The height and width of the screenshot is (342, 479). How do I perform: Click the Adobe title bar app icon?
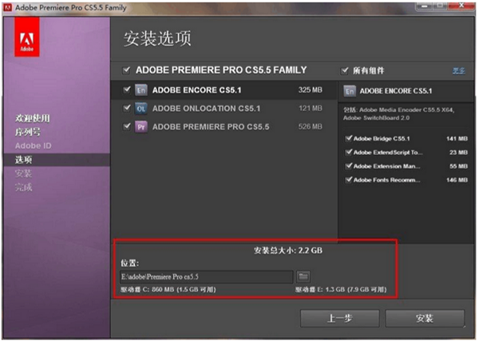[x=7, y=7]
